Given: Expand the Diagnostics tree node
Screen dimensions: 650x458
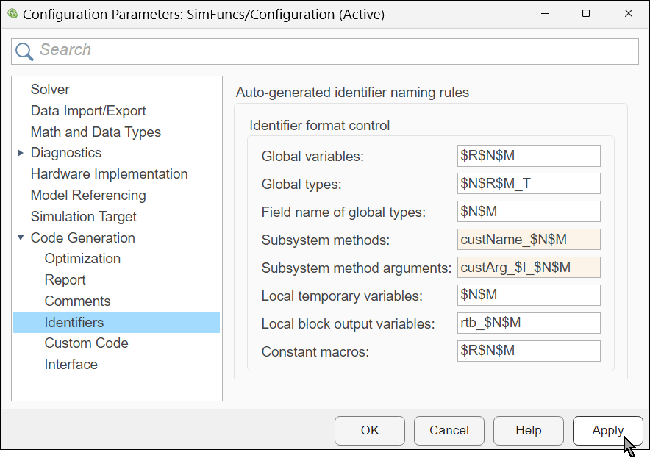Looking at the screenshot, I should (20, 153).
